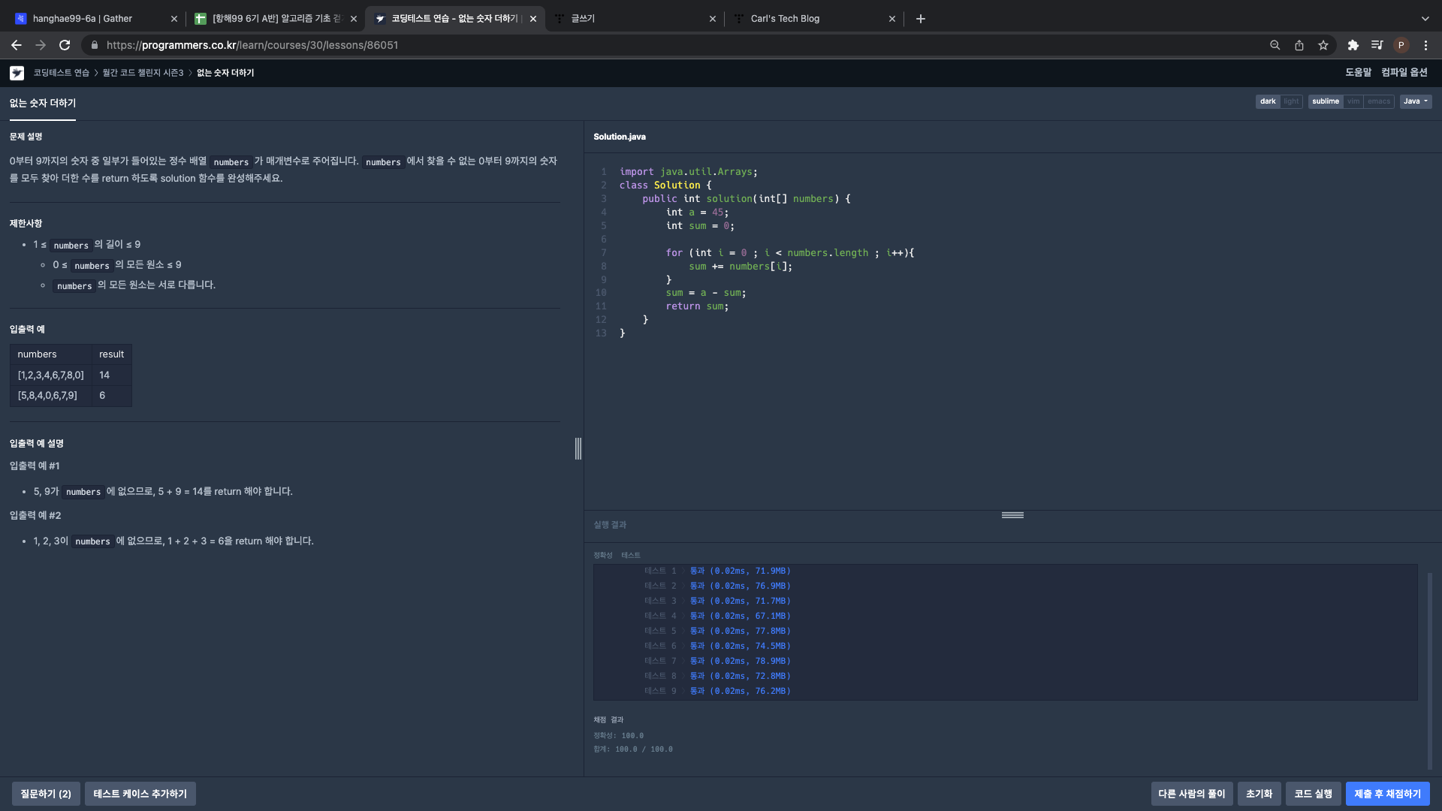Click 코드 실행 run code button

tap(1313, 794)
